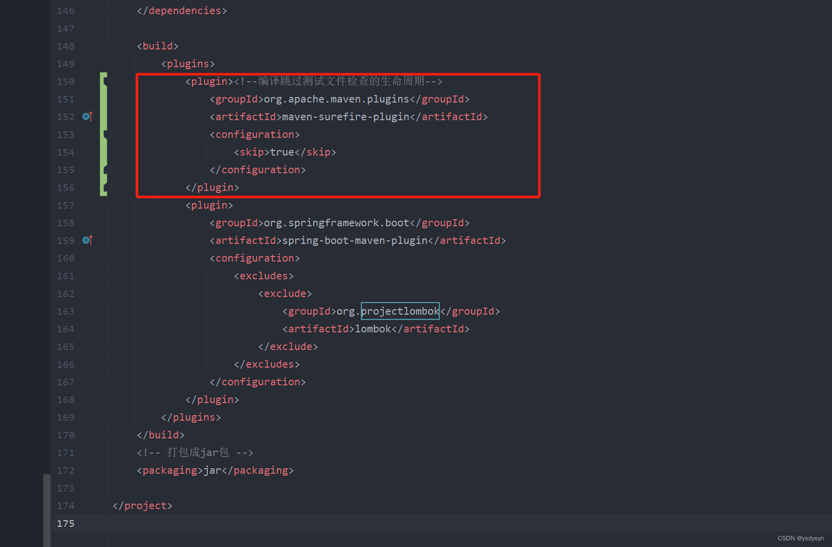
Task: Click the highlighted 'projectlombok' word
Action: tap(400, 311)
